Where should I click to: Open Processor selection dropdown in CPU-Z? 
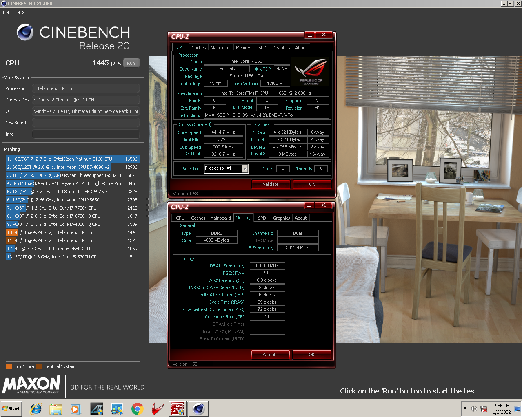pos(245,168)
